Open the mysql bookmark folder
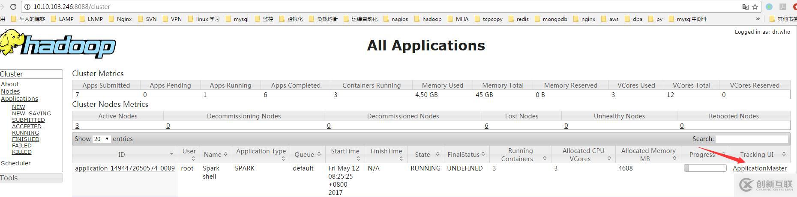The width and height of the screenshot is (797, 197). pyautogui.click(x=237, y=19)
